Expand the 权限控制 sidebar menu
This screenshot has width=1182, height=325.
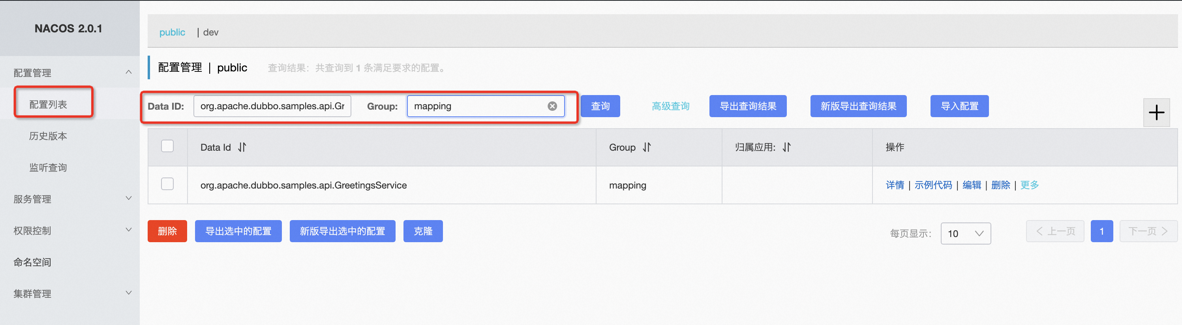point(128,230)
